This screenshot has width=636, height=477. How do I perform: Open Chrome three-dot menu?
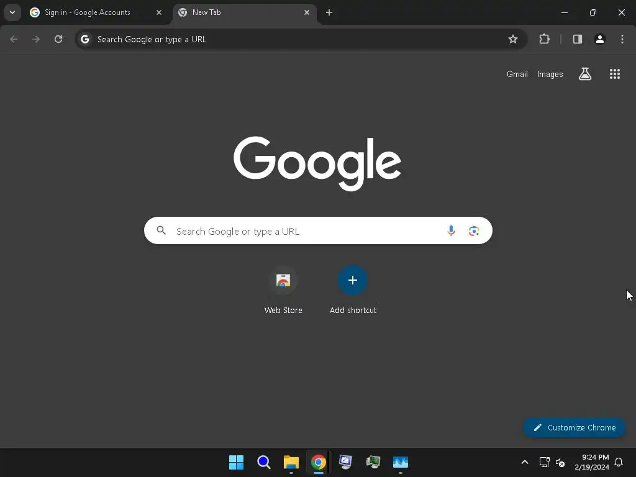click(622, 39)
